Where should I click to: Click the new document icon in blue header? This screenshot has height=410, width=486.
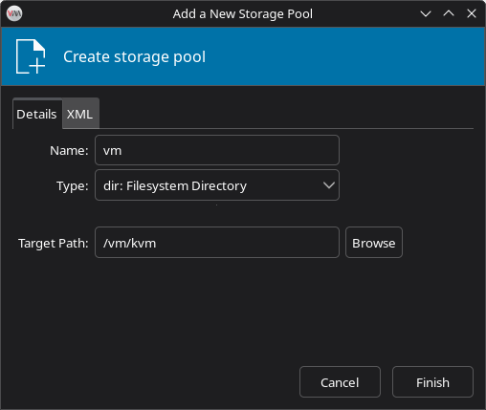[31, 56]
